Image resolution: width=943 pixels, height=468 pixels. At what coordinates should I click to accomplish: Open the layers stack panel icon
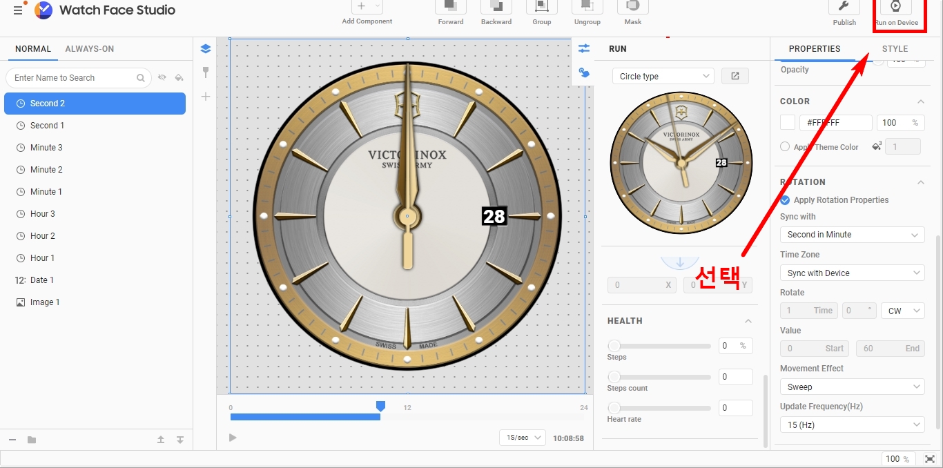[x=205, y=49]
